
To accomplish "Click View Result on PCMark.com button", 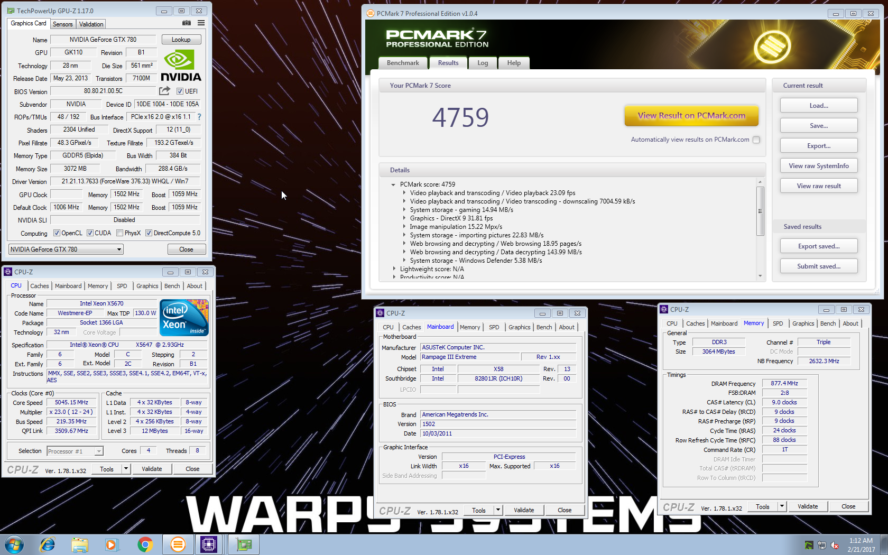I will (691, 116).
